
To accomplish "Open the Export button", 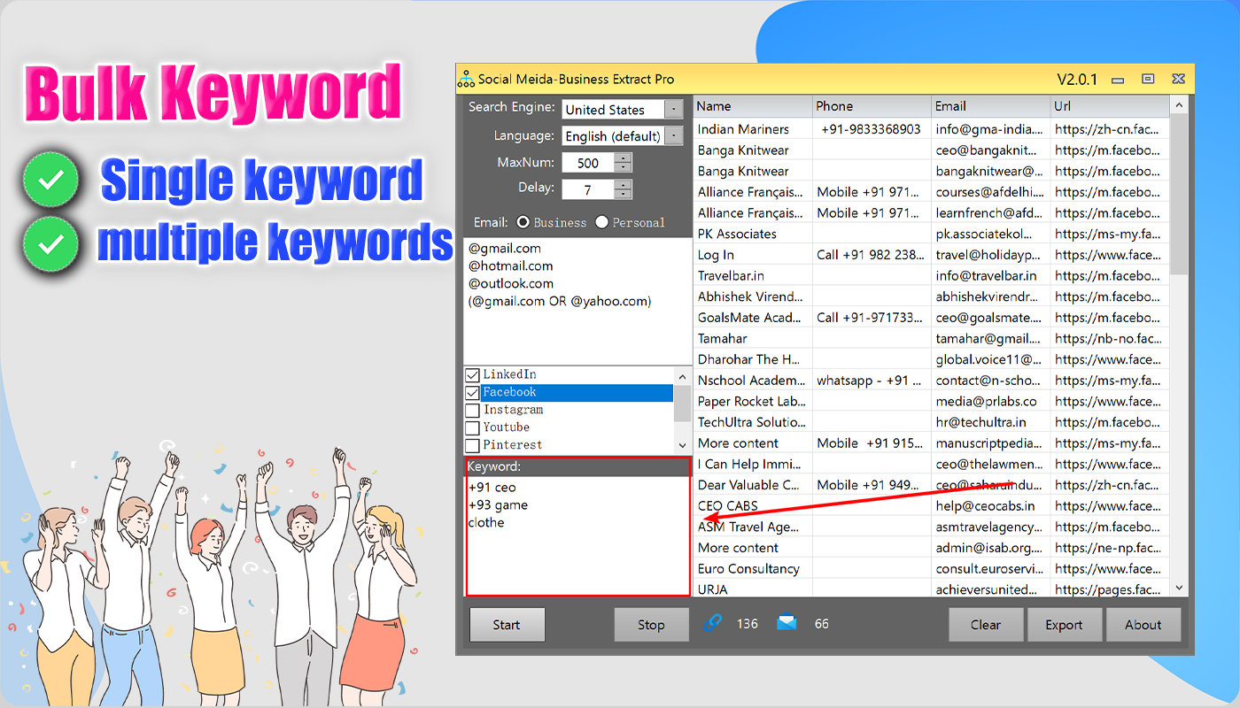I will 1065,625.
